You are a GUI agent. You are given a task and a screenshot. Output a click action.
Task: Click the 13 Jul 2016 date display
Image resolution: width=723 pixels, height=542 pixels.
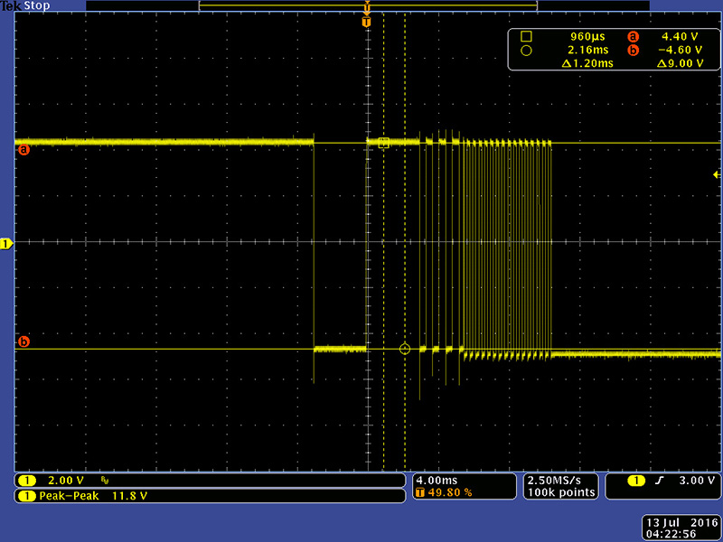681,523
